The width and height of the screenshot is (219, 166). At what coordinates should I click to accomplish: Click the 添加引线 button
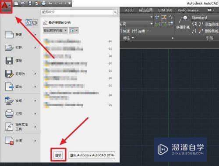[x=209, y=24]
